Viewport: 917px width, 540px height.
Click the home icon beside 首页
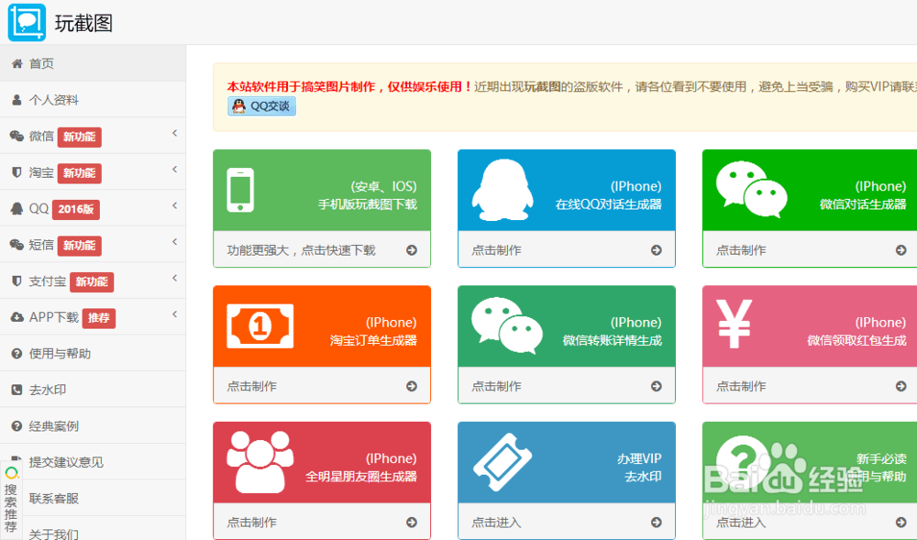pyautogui.click(x=17, y=63)
